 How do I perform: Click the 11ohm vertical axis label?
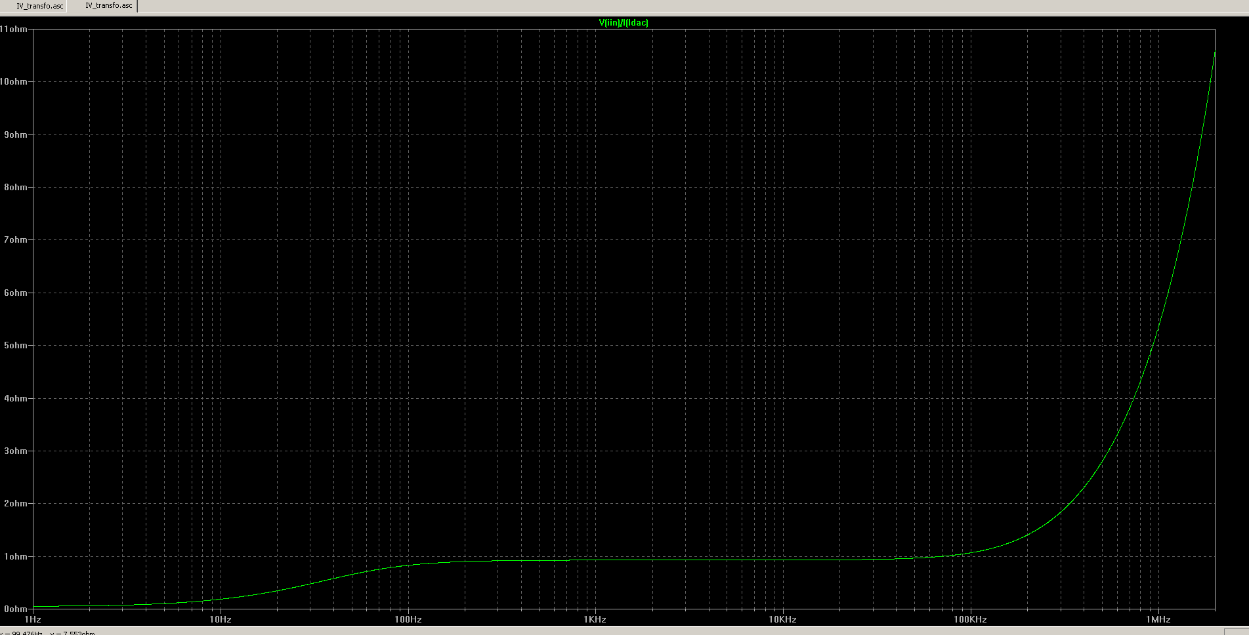point(14,30)
